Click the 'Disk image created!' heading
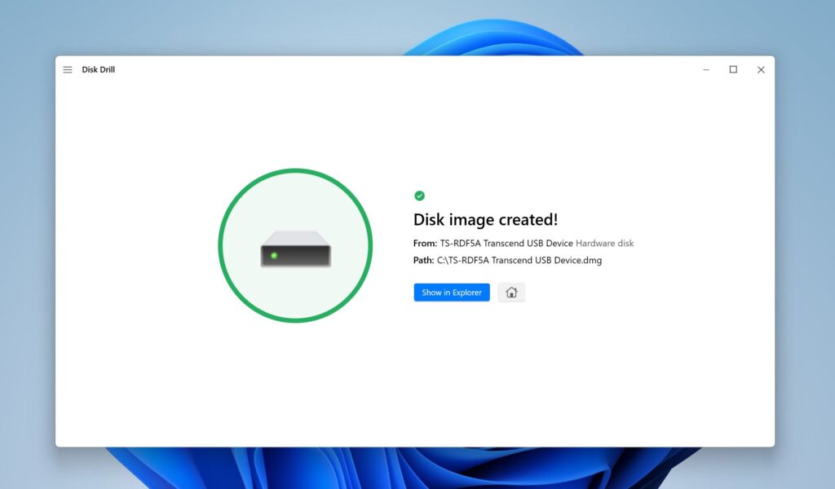Screen dimensions: 835x489 point(485,219)
